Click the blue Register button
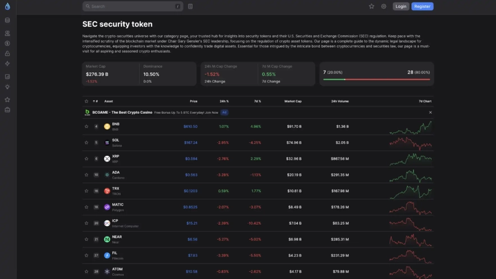The image size is (496, 279). point(422,7)
